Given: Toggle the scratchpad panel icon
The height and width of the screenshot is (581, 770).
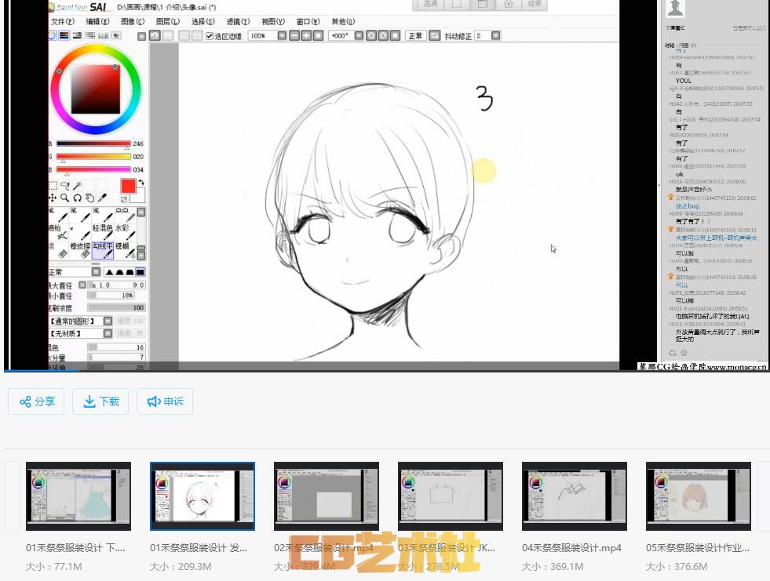Looking at the screenshot, I should [116, 36].
